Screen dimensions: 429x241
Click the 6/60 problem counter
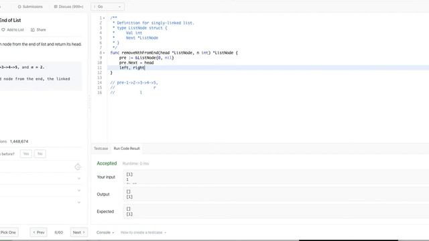tap(58, 232)
